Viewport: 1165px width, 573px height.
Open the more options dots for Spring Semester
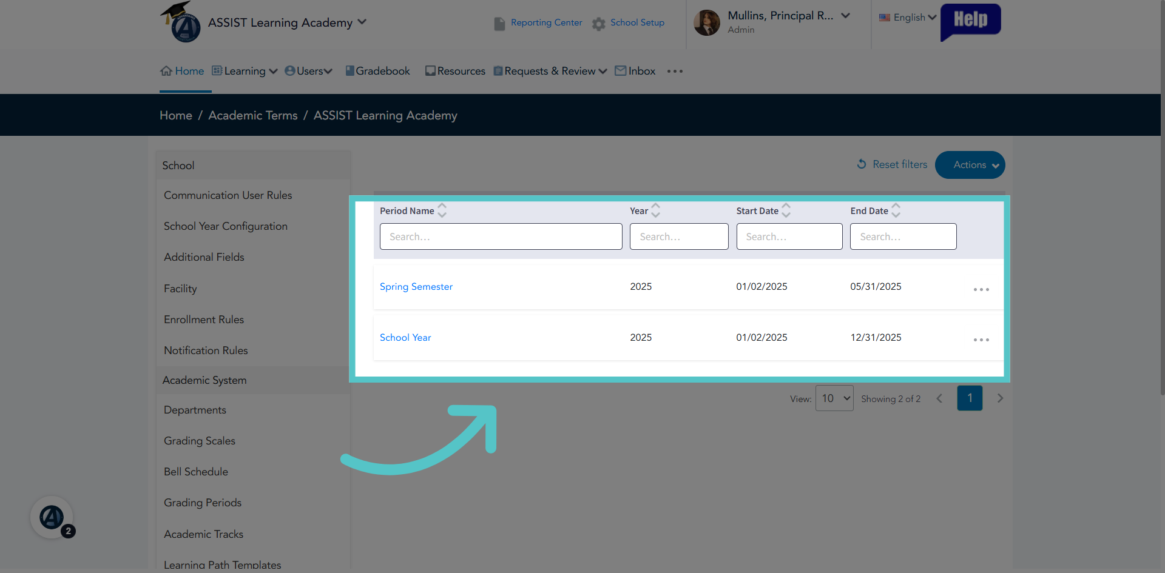(981, 289)
